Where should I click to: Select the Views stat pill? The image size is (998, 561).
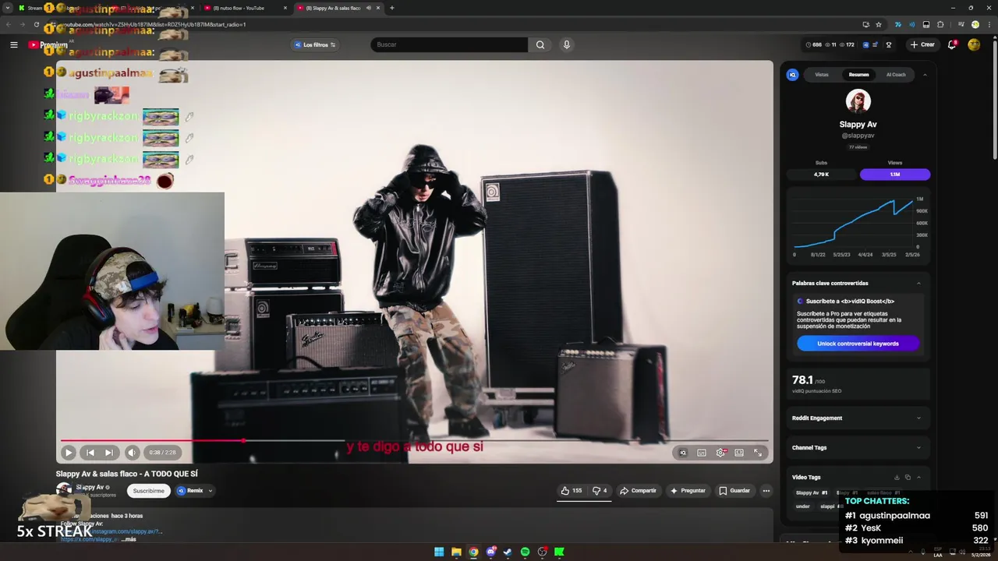895,175
